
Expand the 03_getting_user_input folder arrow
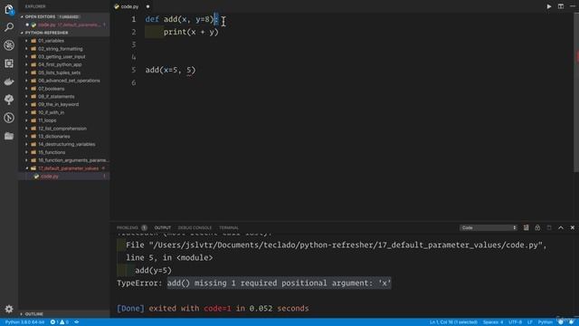[x=26, y=56]
